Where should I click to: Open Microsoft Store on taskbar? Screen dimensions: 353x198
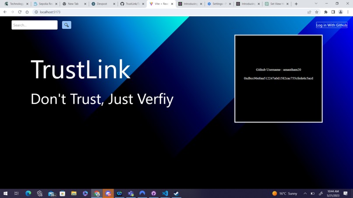tap(62, 193)
